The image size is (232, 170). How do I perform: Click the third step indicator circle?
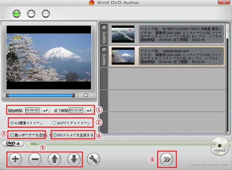[x=46, y=14]
